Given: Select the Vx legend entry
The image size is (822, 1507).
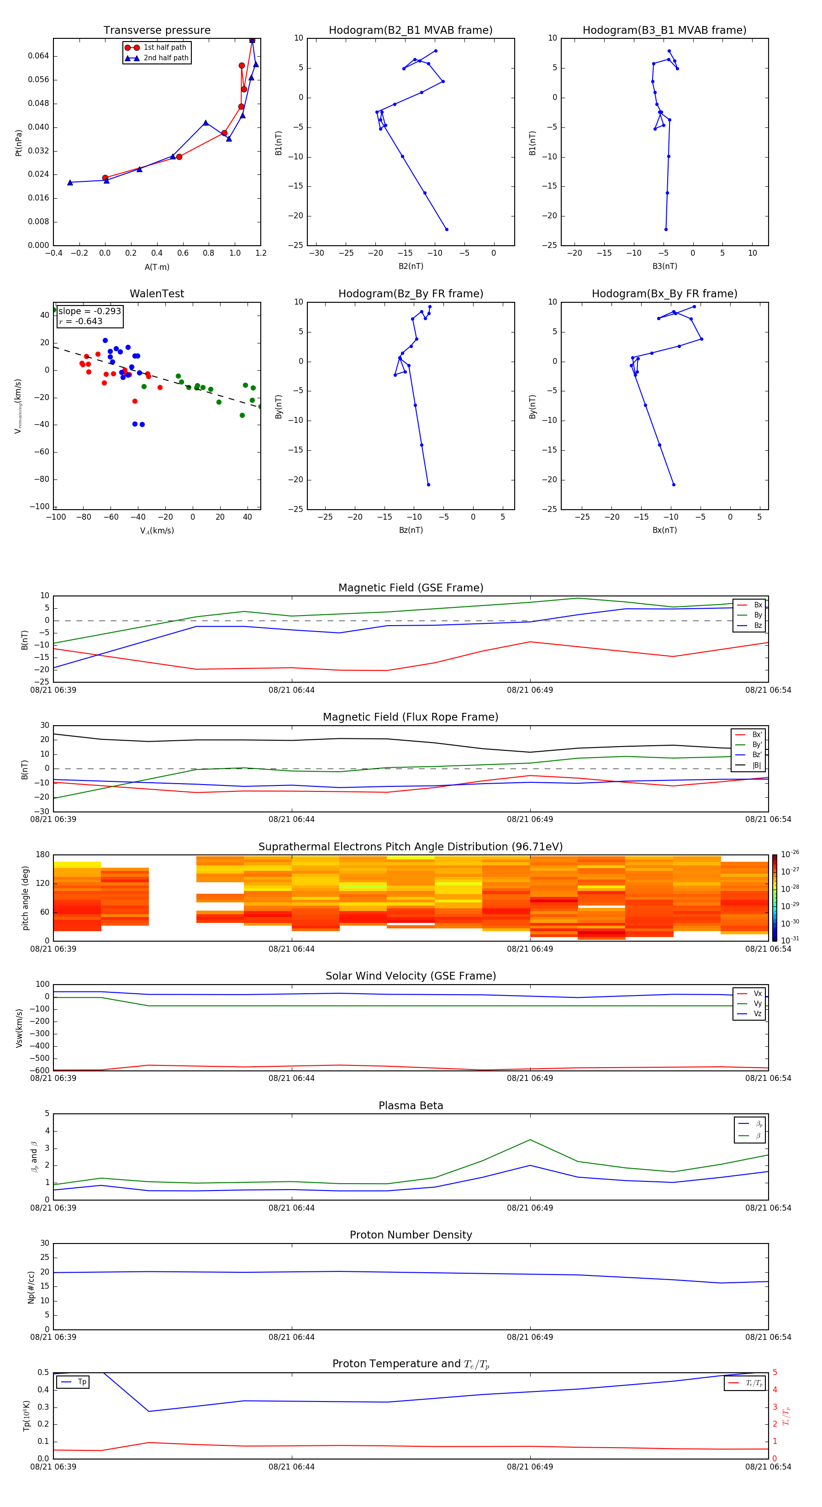Looking at the screenshot, I should coord(749,993).
